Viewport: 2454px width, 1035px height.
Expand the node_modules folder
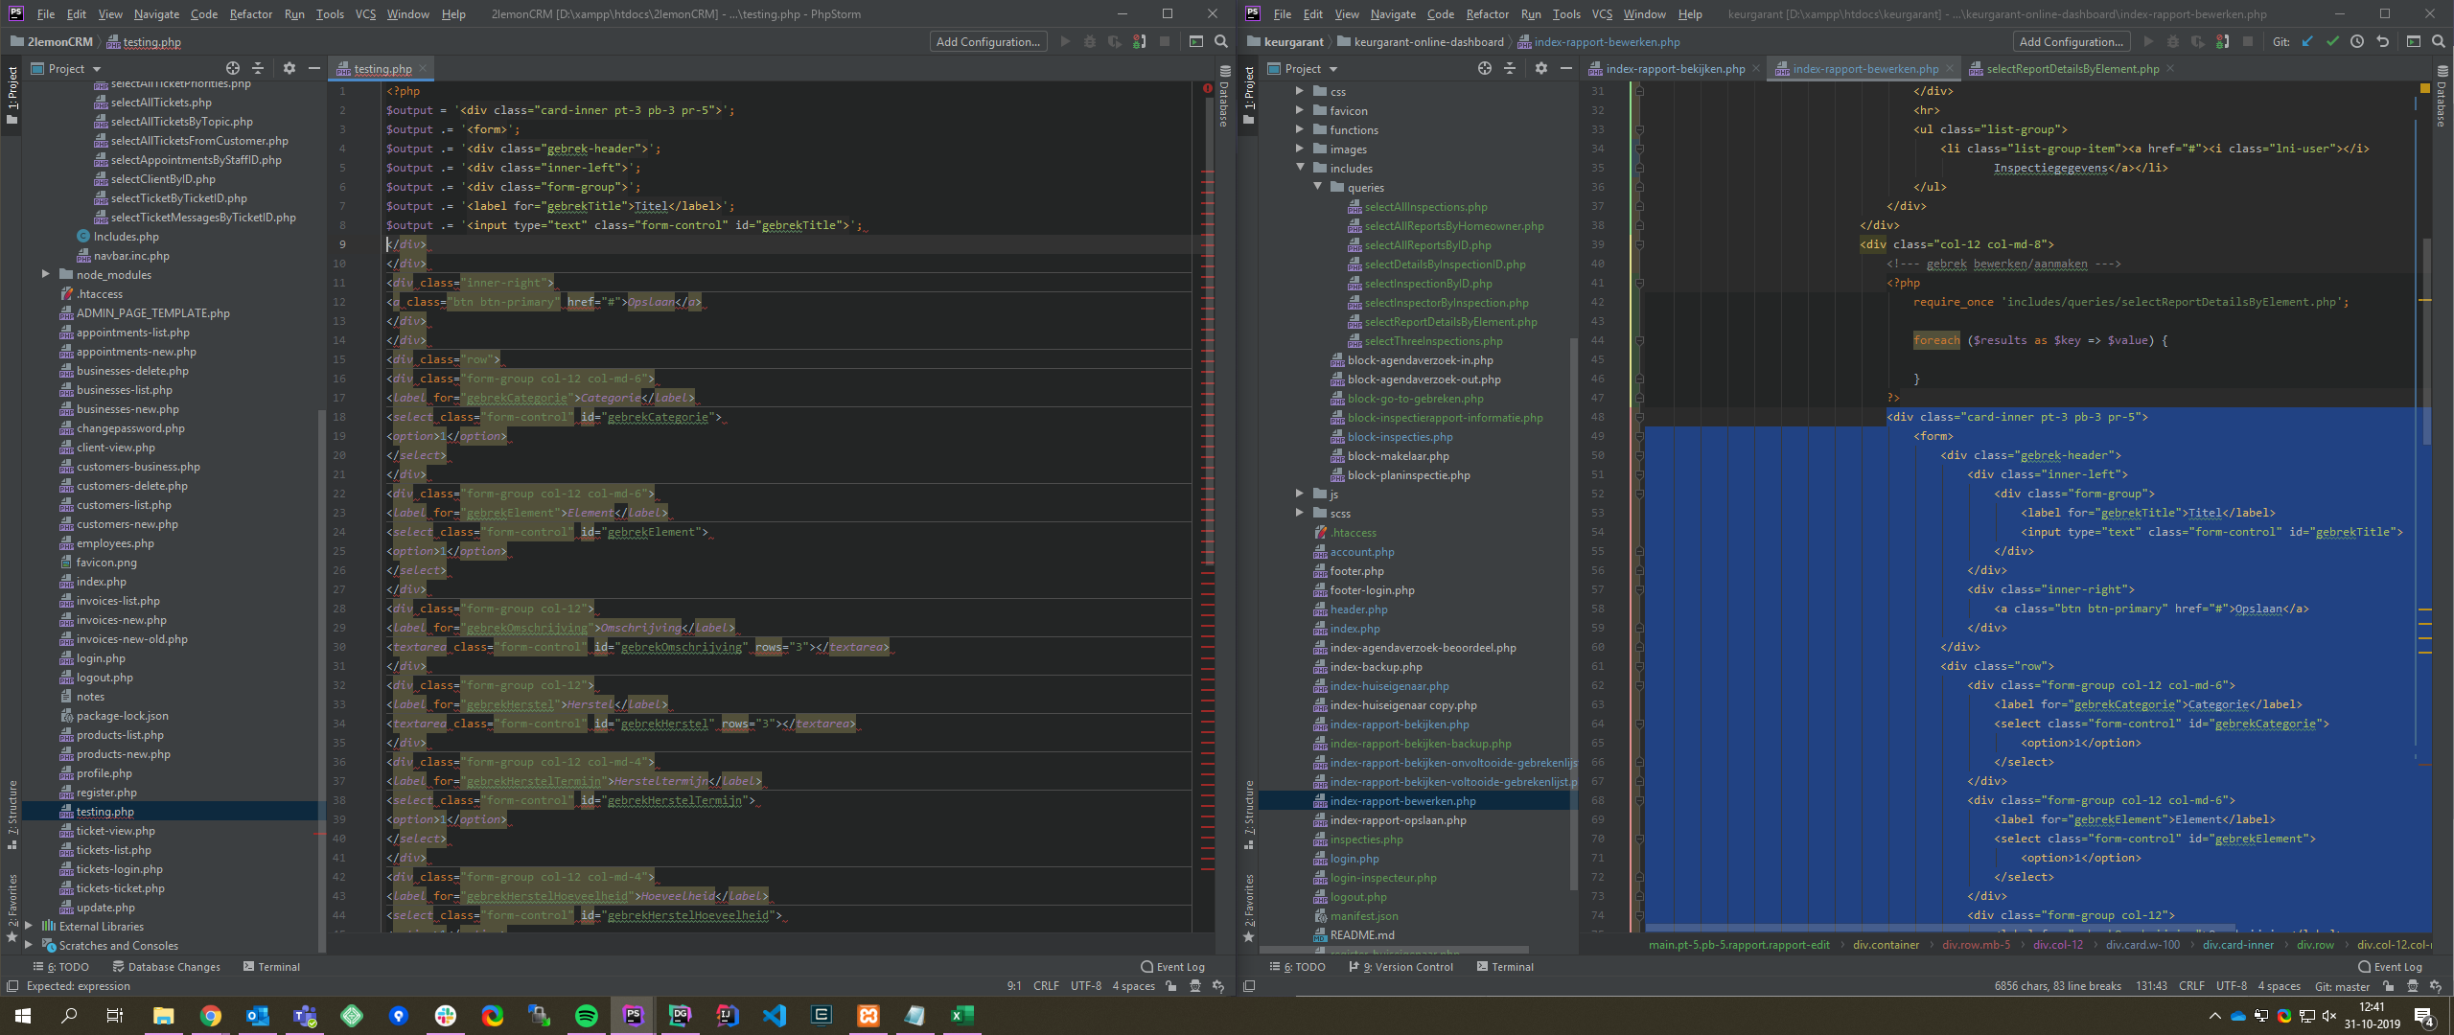coord(45,274)
